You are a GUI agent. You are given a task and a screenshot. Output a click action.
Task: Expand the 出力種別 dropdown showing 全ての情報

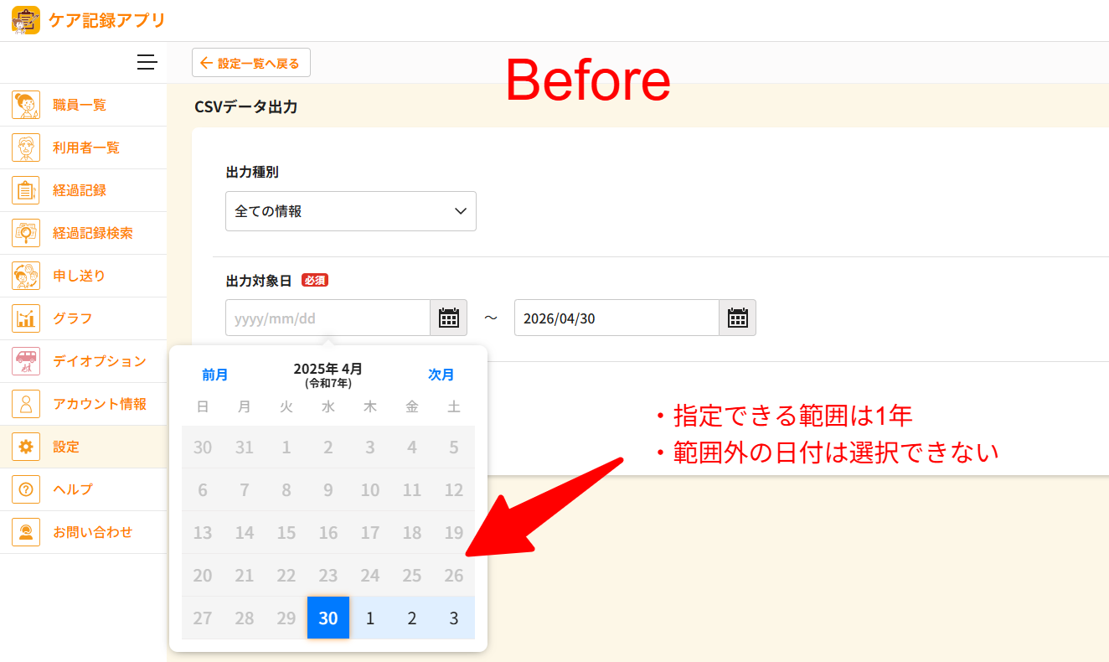click(x=350, y=211)
